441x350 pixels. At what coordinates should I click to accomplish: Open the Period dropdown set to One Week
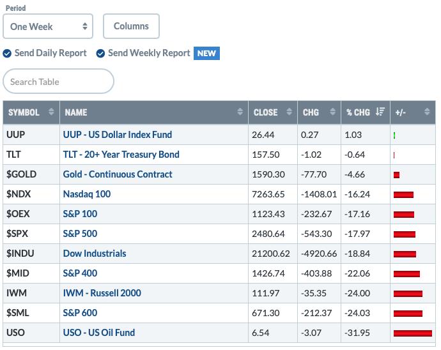(48, 26)
